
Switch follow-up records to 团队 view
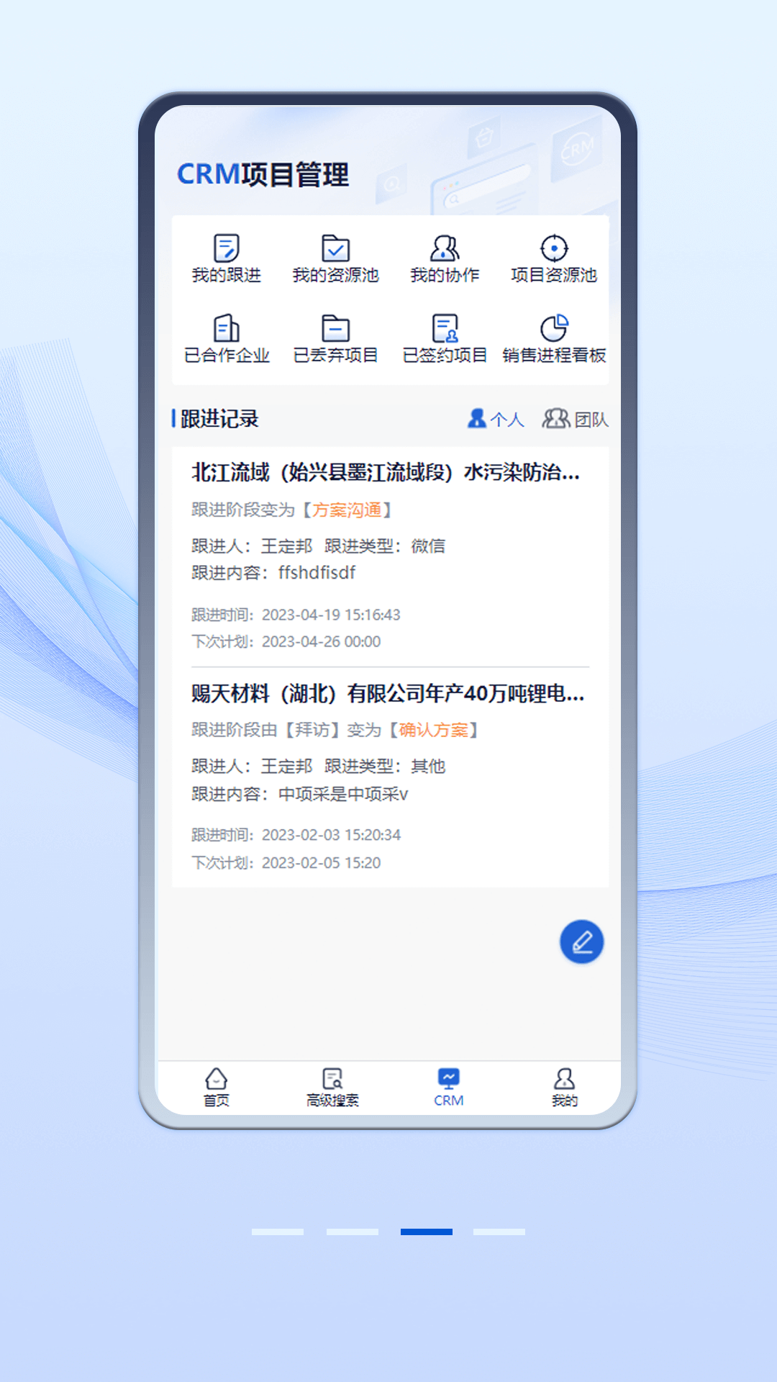click(x=575, y=419)
